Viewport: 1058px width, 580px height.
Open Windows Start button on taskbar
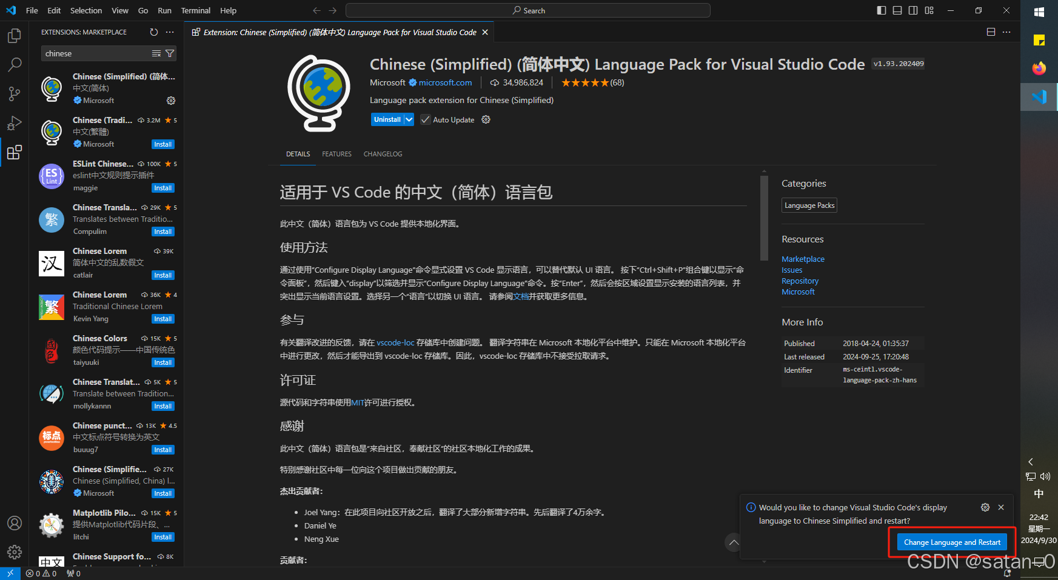[1039, 12]
